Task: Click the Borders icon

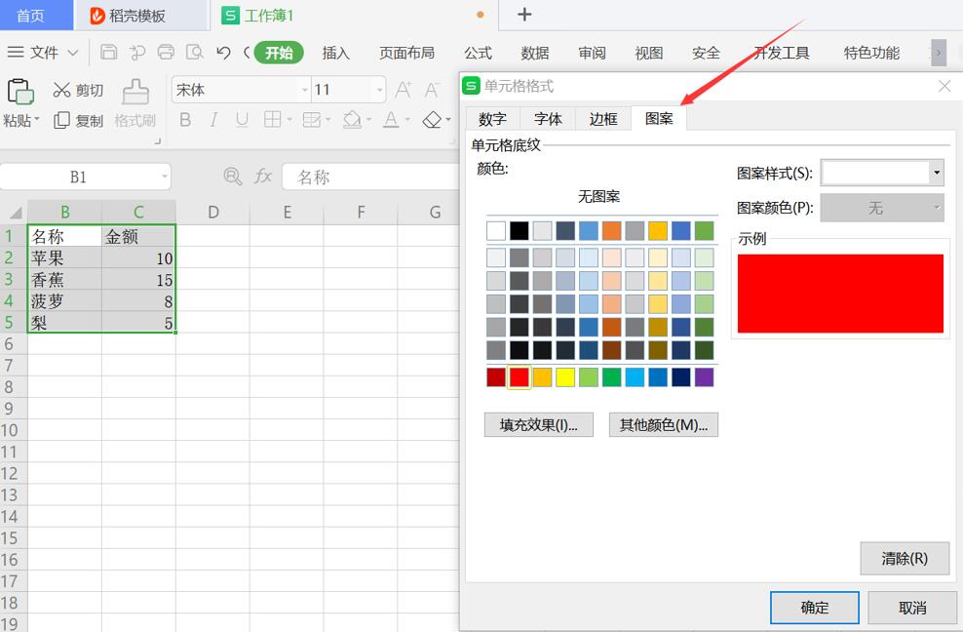Action: click(x=272, y=119)
